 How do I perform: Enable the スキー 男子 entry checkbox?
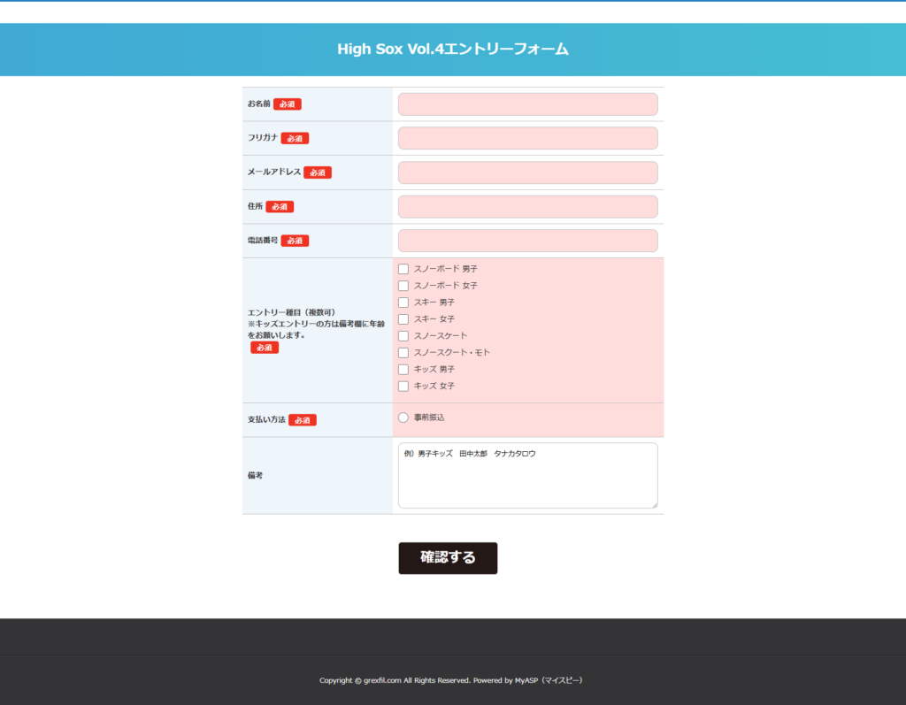coord(403,303)
